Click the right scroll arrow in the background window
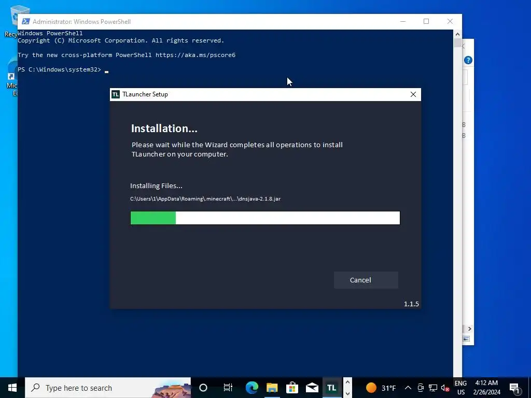 point(469,329)
